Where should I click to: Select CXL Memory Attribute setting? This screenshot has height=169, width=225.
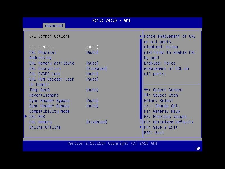(52, 63)
